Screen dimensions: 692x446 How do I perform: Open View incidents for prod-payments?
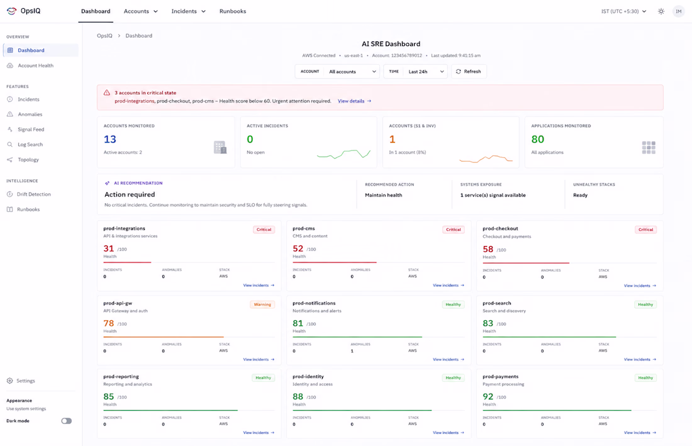[640, 433]
